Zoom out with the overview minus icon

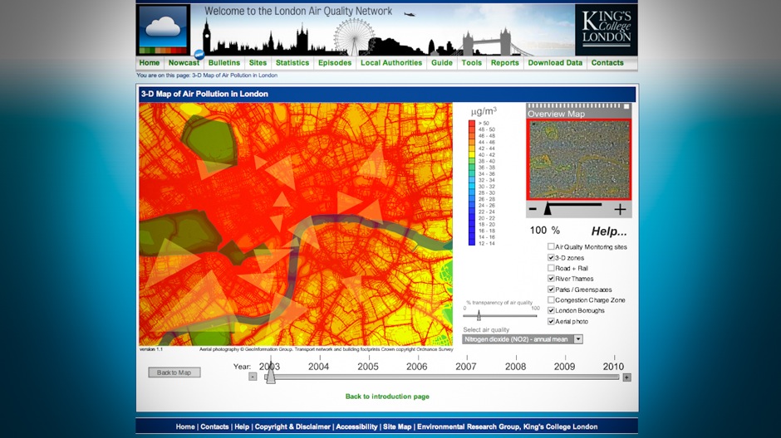click(533, 210)
